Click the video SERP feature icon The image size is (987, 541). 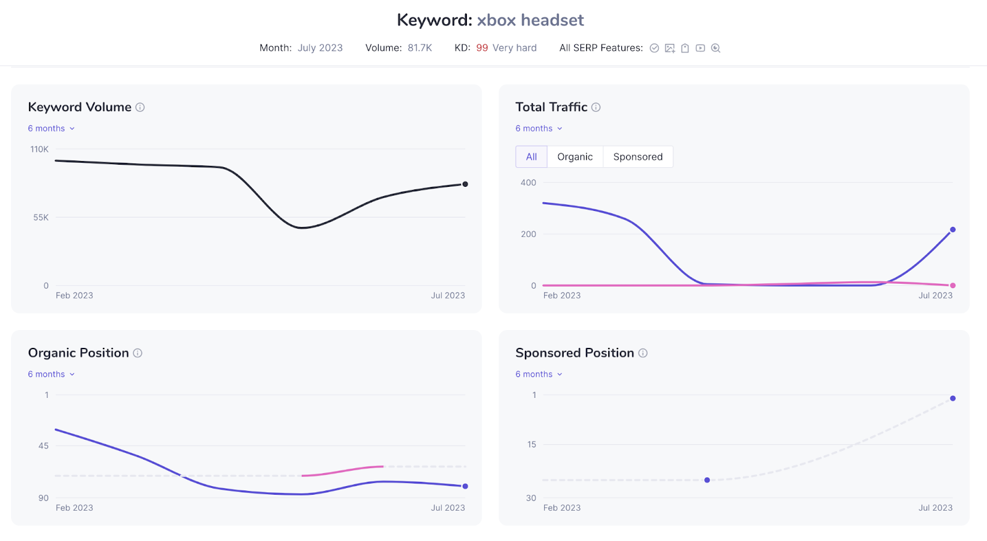(700, 48)
